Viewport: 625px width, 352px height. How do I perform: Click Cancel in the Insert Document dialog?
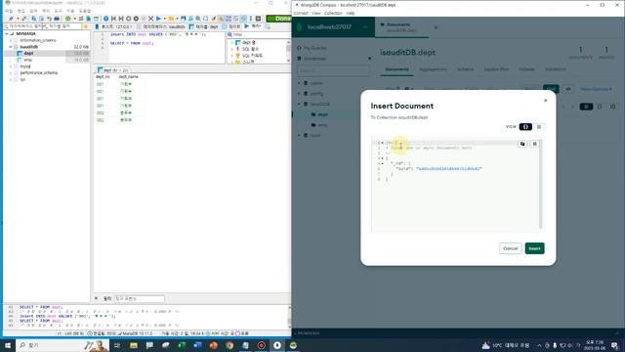(510, 248)
